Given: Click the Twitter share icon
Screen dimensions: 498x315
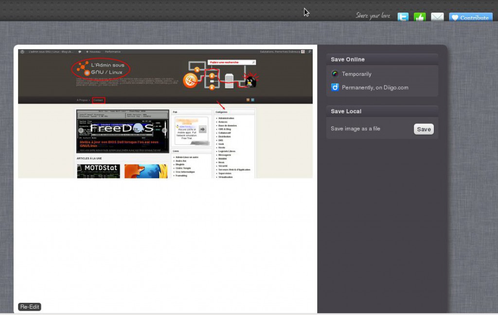Looking at the screenshot, I should [403, 17].
